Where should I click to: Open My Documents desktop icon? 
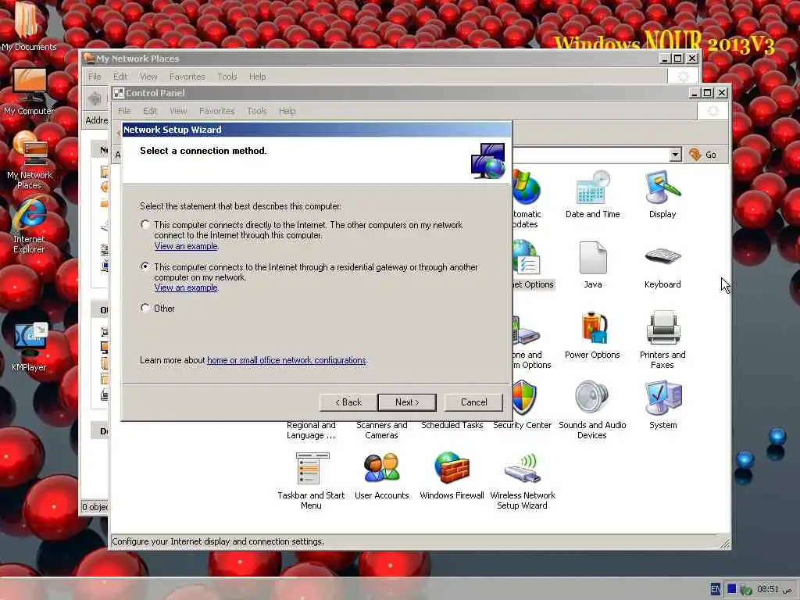point(29,27)
